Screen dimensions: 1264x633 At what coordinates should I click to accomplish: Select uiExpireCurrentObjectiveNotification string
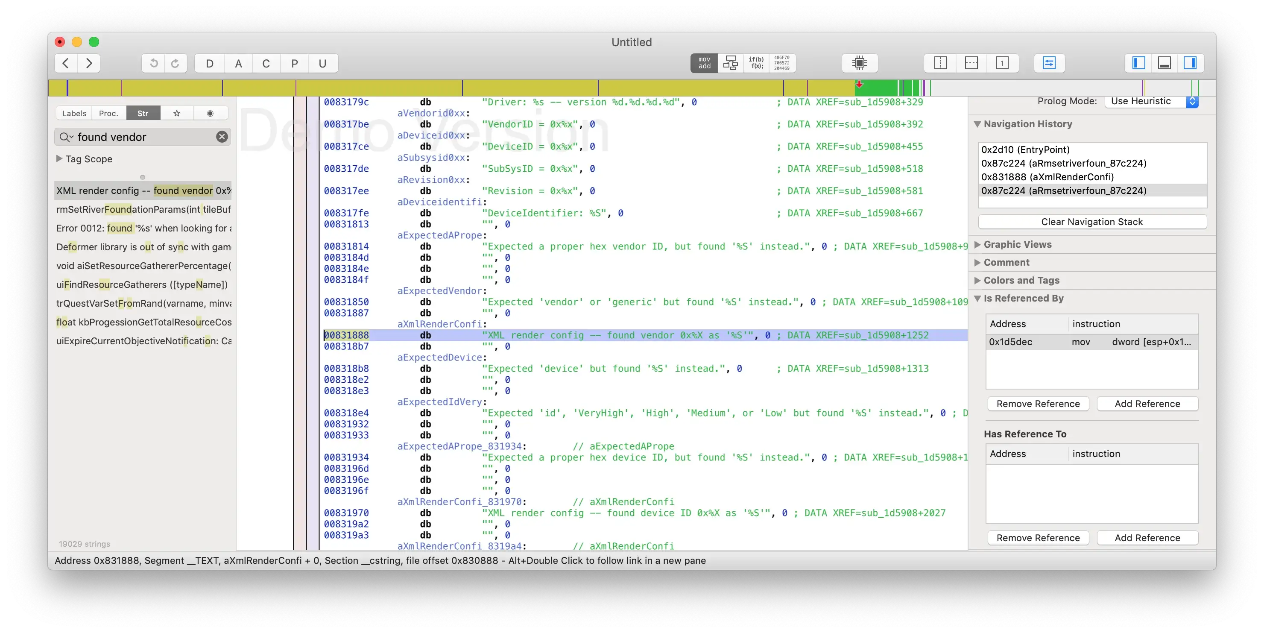142,341
